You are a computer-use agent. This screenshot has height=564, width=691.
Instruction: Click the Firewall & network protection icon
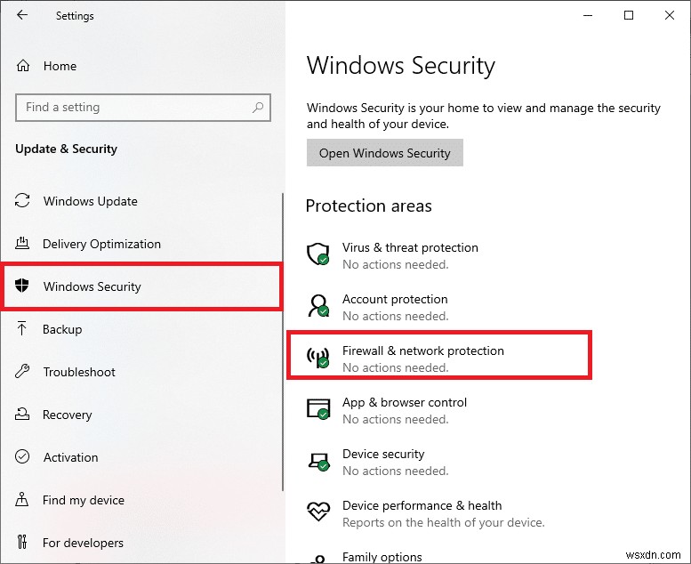[x=317, y=359]
